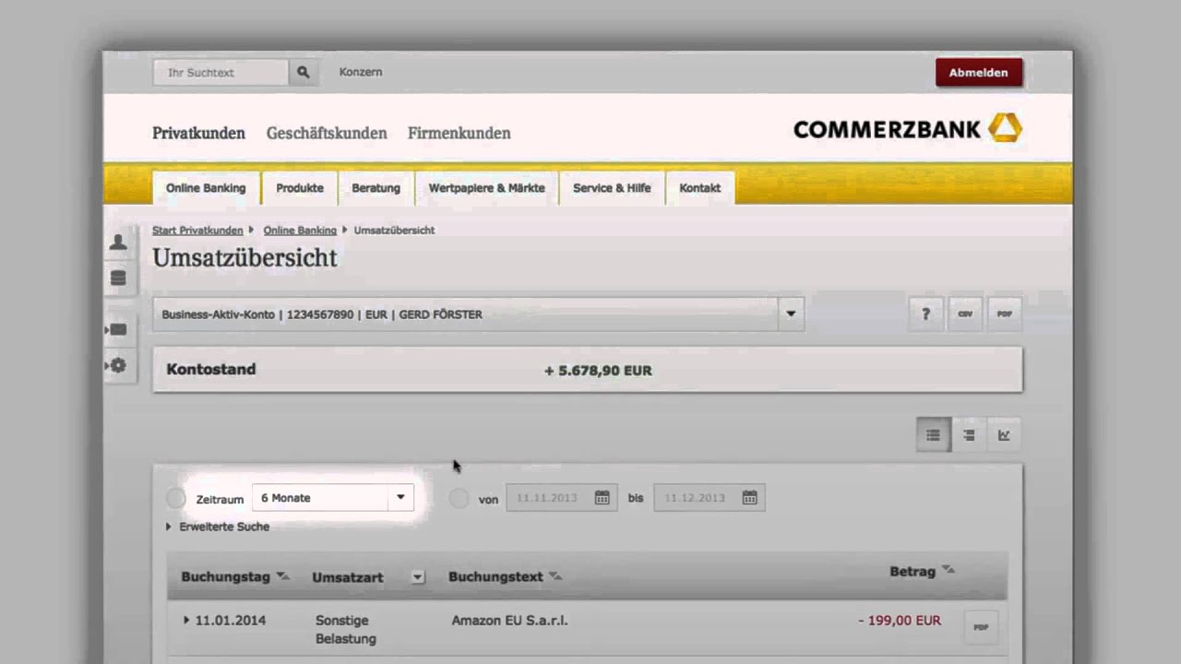
Task: Click the Abmelden button
Action: (979, 72)
